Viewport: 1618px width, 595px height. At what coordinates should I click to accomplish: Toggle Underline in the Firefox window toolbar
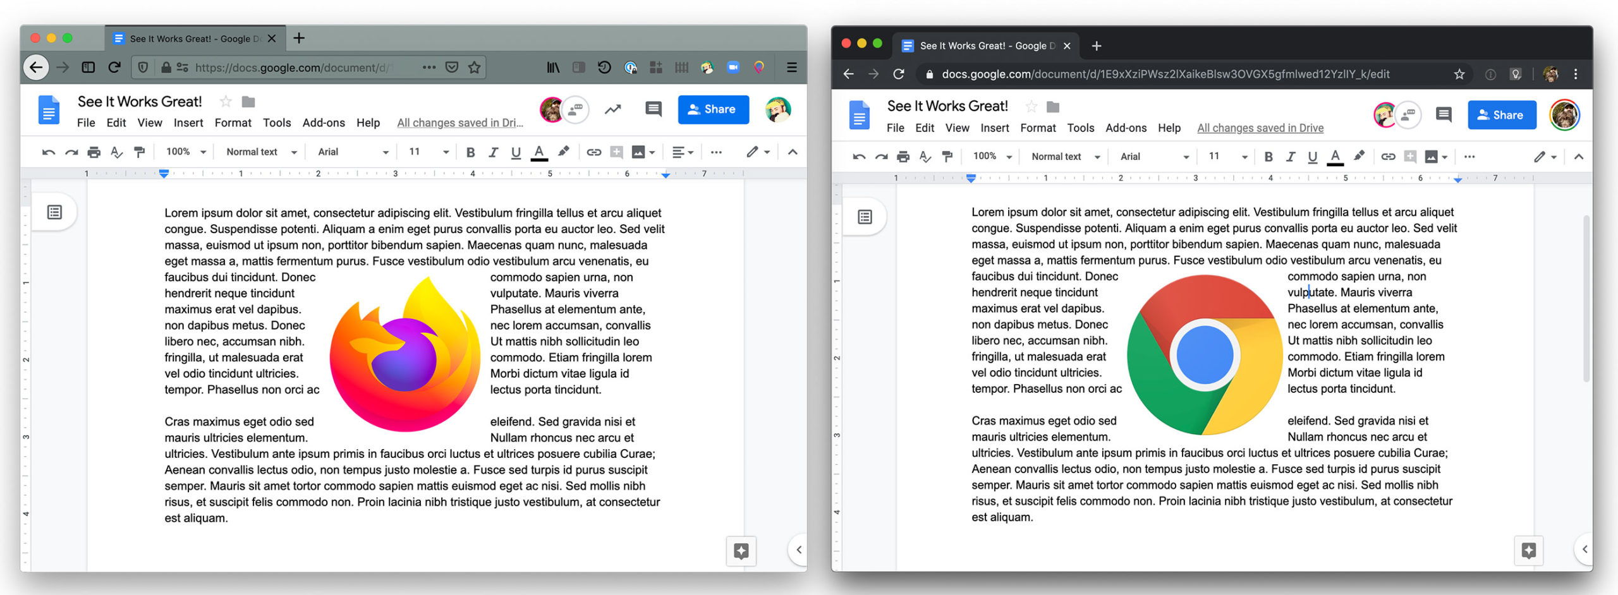click(x=516, y=152)
